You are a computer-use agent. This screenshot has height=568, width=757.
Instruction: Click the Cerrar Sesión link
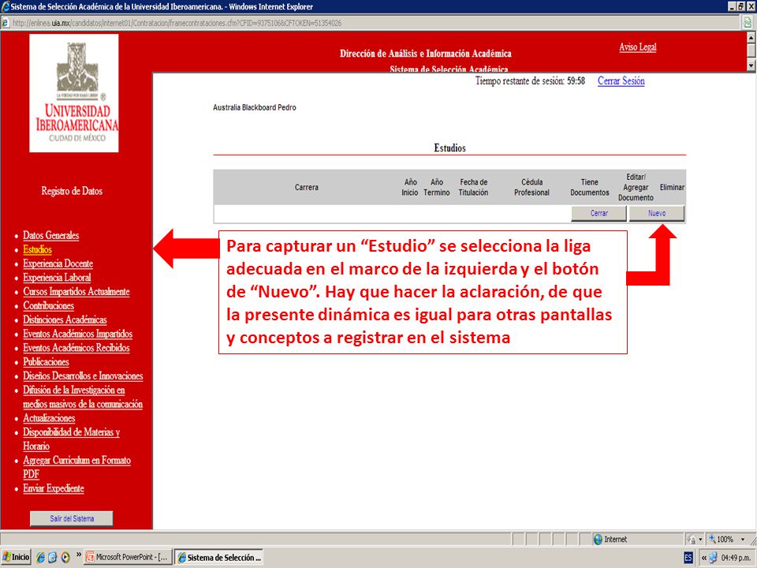[x=621, y=80]
